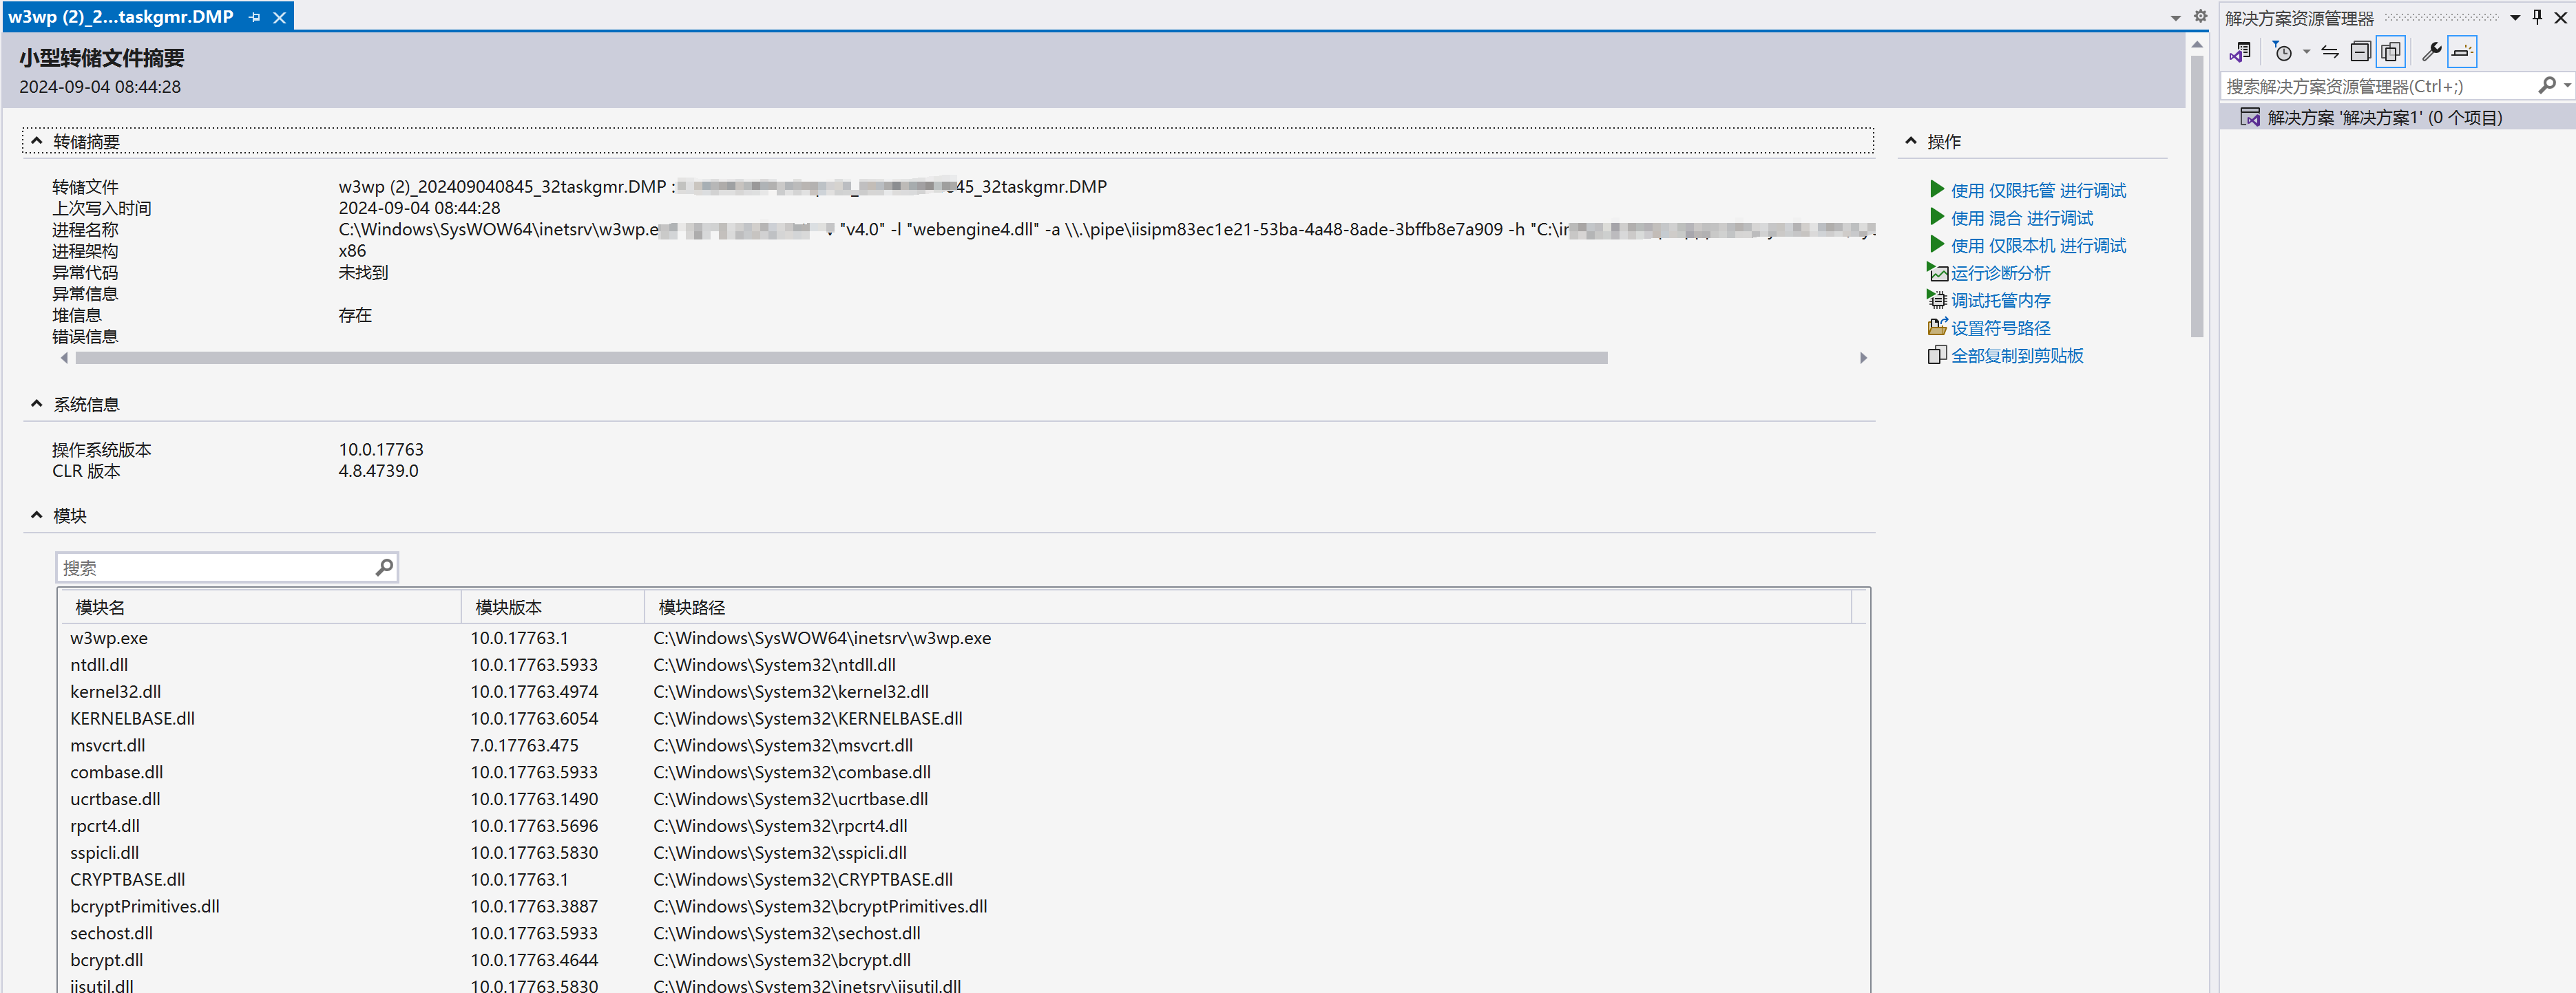Toggle show all files button
Screen dimensions: 2576x993
pos(2391,52)
